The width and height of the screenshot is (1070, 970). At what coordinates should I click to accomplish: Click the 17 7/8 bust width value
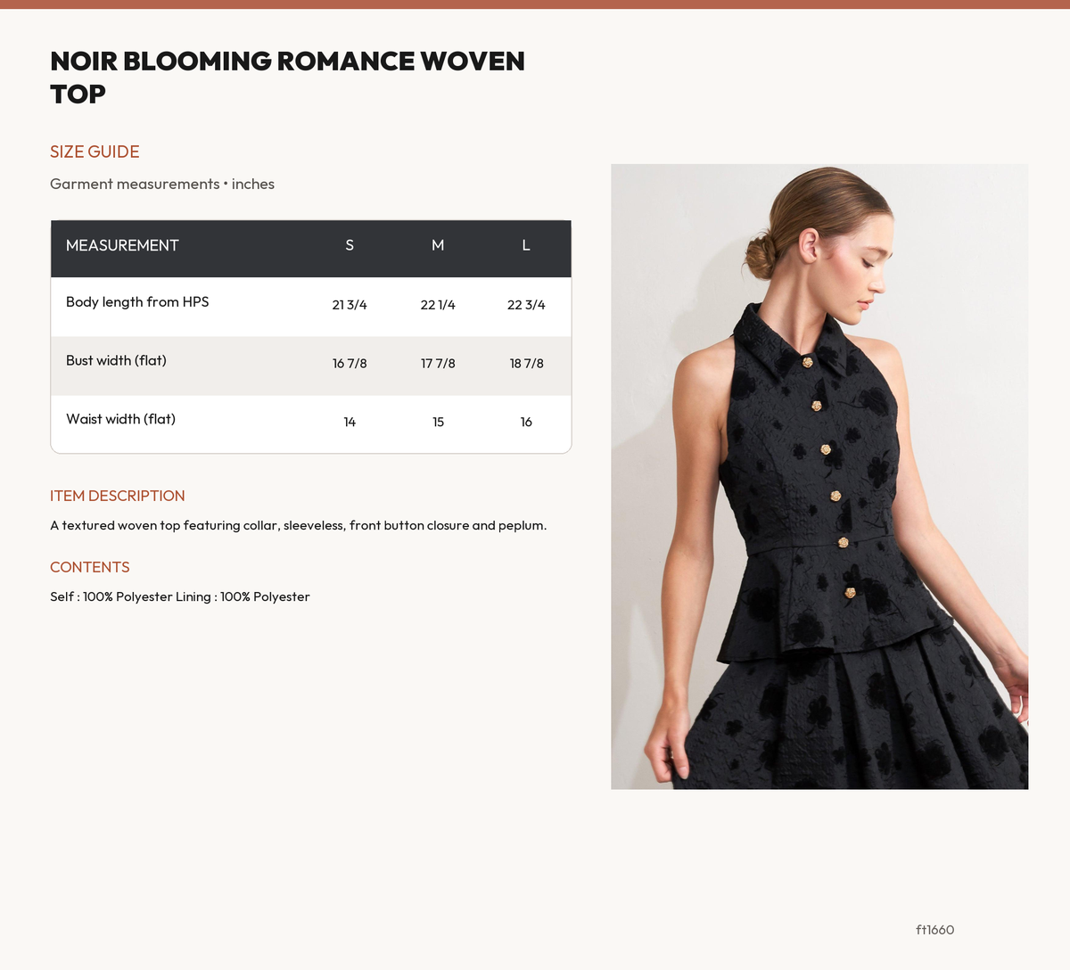[x=438, y=364]
